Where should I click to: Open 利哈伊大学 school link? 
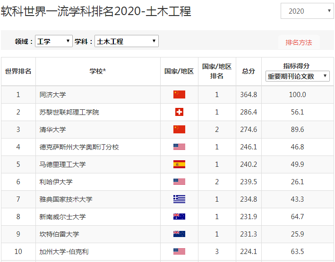point(56,182)
